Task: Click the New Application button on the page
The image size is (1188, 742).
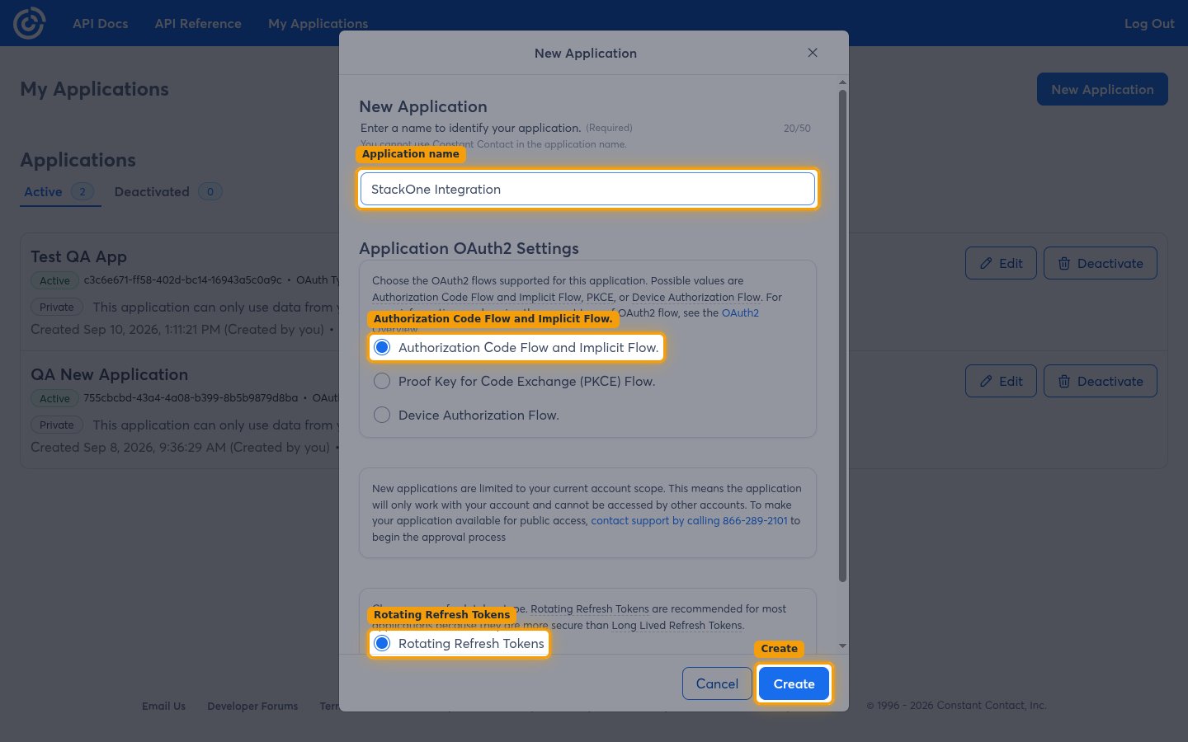Action: coord(1102,89)
